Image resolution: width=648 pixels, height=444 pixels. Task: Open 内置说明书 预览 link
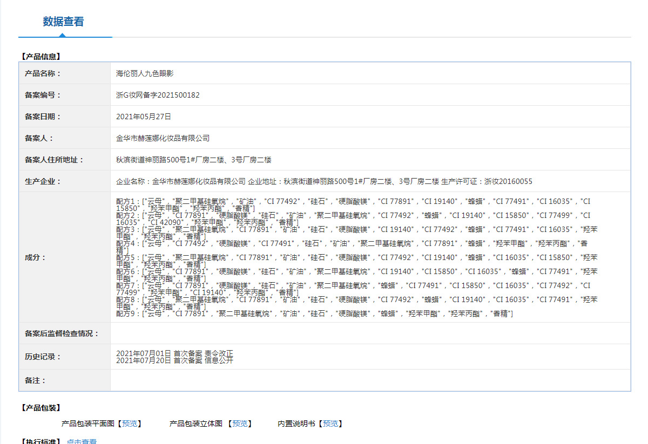331,424
